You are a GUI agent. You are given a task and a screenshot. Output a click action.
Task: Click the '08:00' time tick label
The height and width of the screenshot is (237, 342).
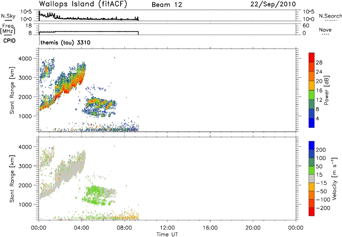coord(124,228)
